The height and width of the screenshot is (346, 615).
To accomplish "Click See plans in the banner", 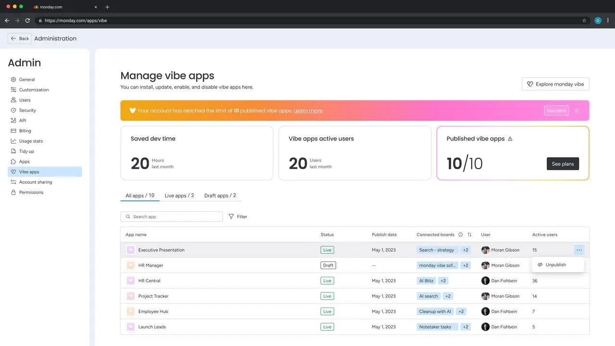I will pyautogui.click(x=556, y=111).
